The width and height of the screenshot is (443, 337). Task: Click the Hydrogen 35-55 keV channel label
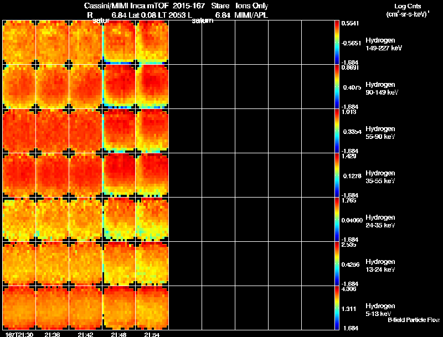point(380,177)
